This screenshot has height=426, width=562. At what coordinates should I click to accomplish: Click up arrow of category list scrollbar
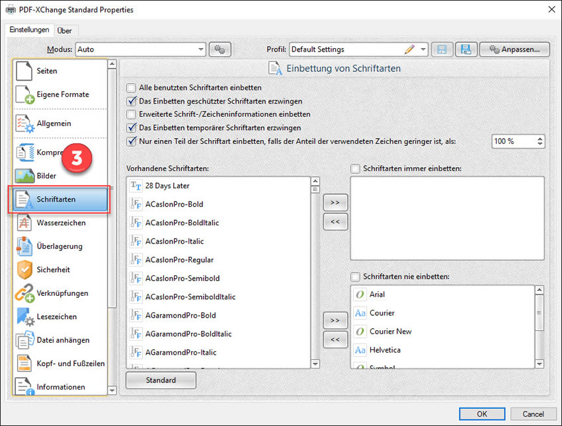coord(112,64)
